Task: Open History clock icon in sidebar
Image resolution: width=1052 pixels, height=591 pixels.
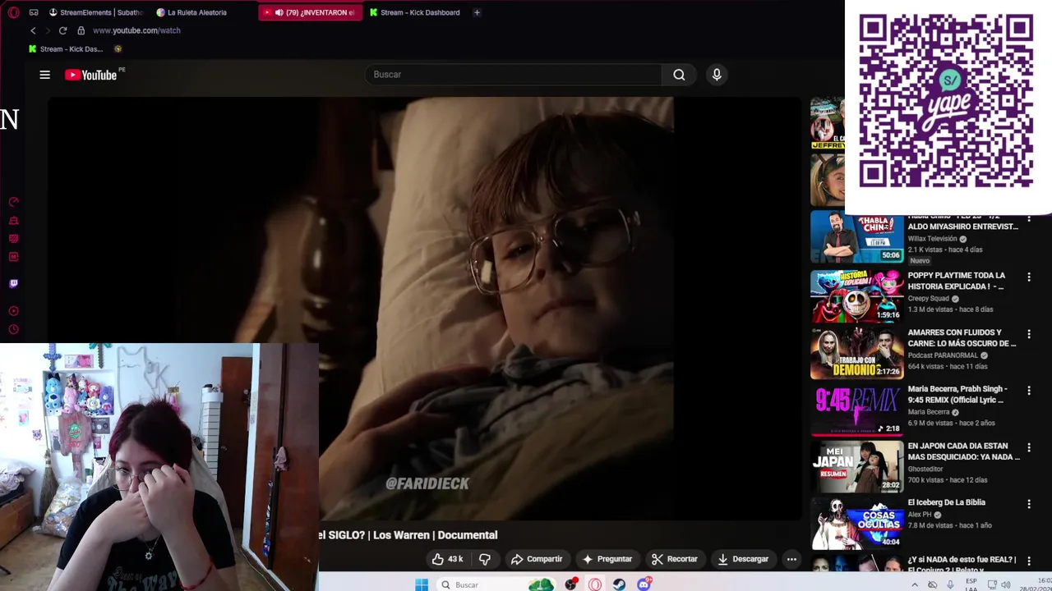Action: pyautogui.click(x=13, y=330)
